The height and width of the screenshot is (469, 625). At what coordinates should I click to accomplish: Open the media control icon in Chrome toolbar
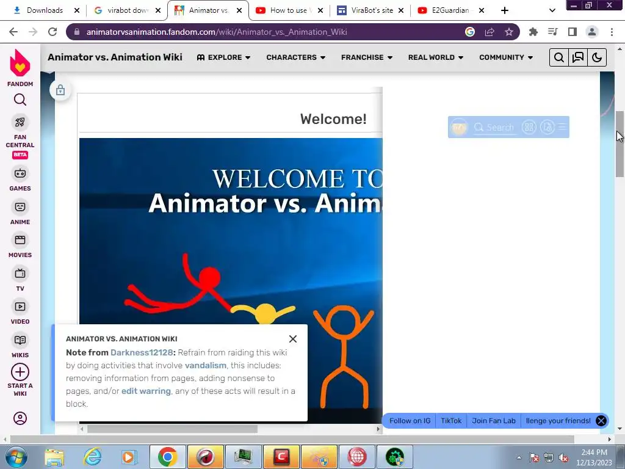(x=552, y=32)
